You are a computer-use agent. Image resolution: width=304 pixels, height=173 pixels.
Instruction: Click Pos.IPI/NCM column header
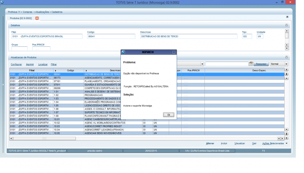193,70
